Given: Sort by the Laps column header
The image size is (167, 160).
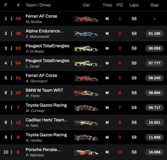Looking at the screenshot, I should click(134, 5).
